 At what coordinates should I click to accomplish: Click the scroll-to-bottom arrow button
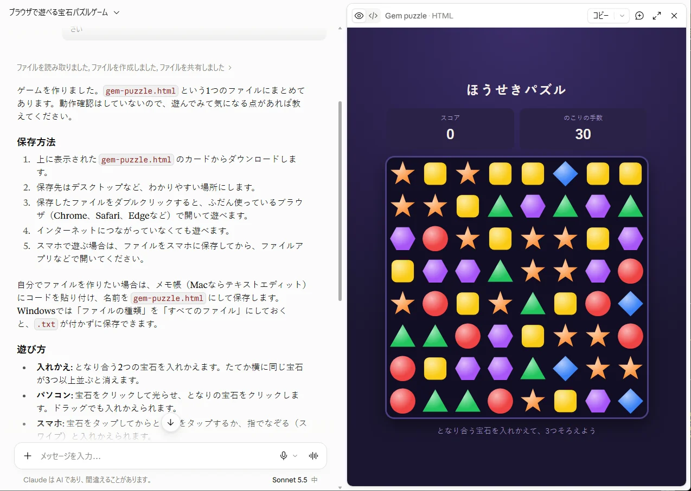[x=170, y=422]
